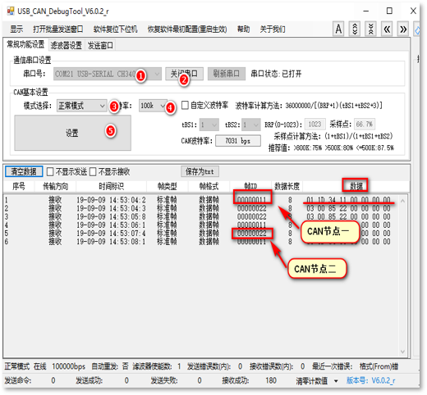Click the « previous toolbar icon
Image resolution: width=427 pixels, height=395 pixels.
point(387,29)
